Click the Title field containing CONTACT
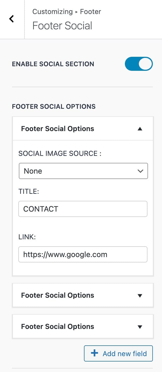 (83, 209)
